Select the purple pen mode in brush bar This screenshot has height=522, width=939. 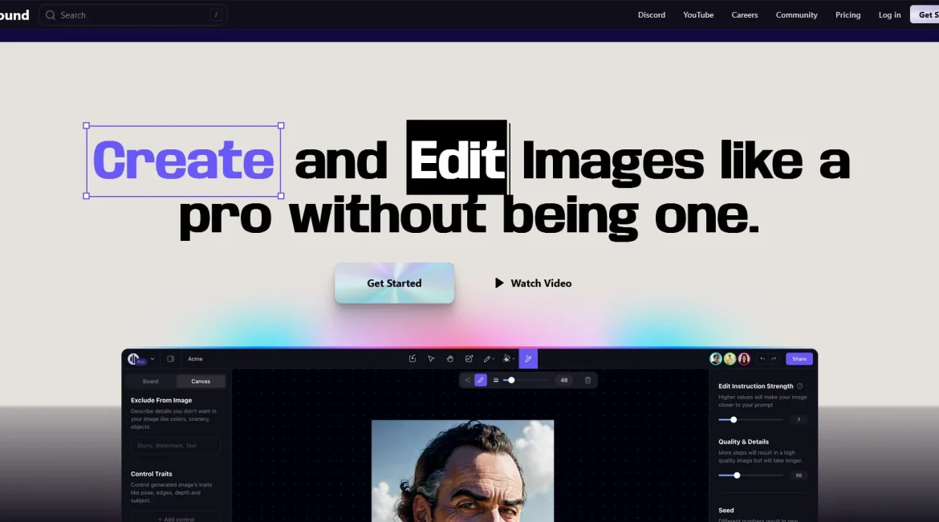pos(481,380)
